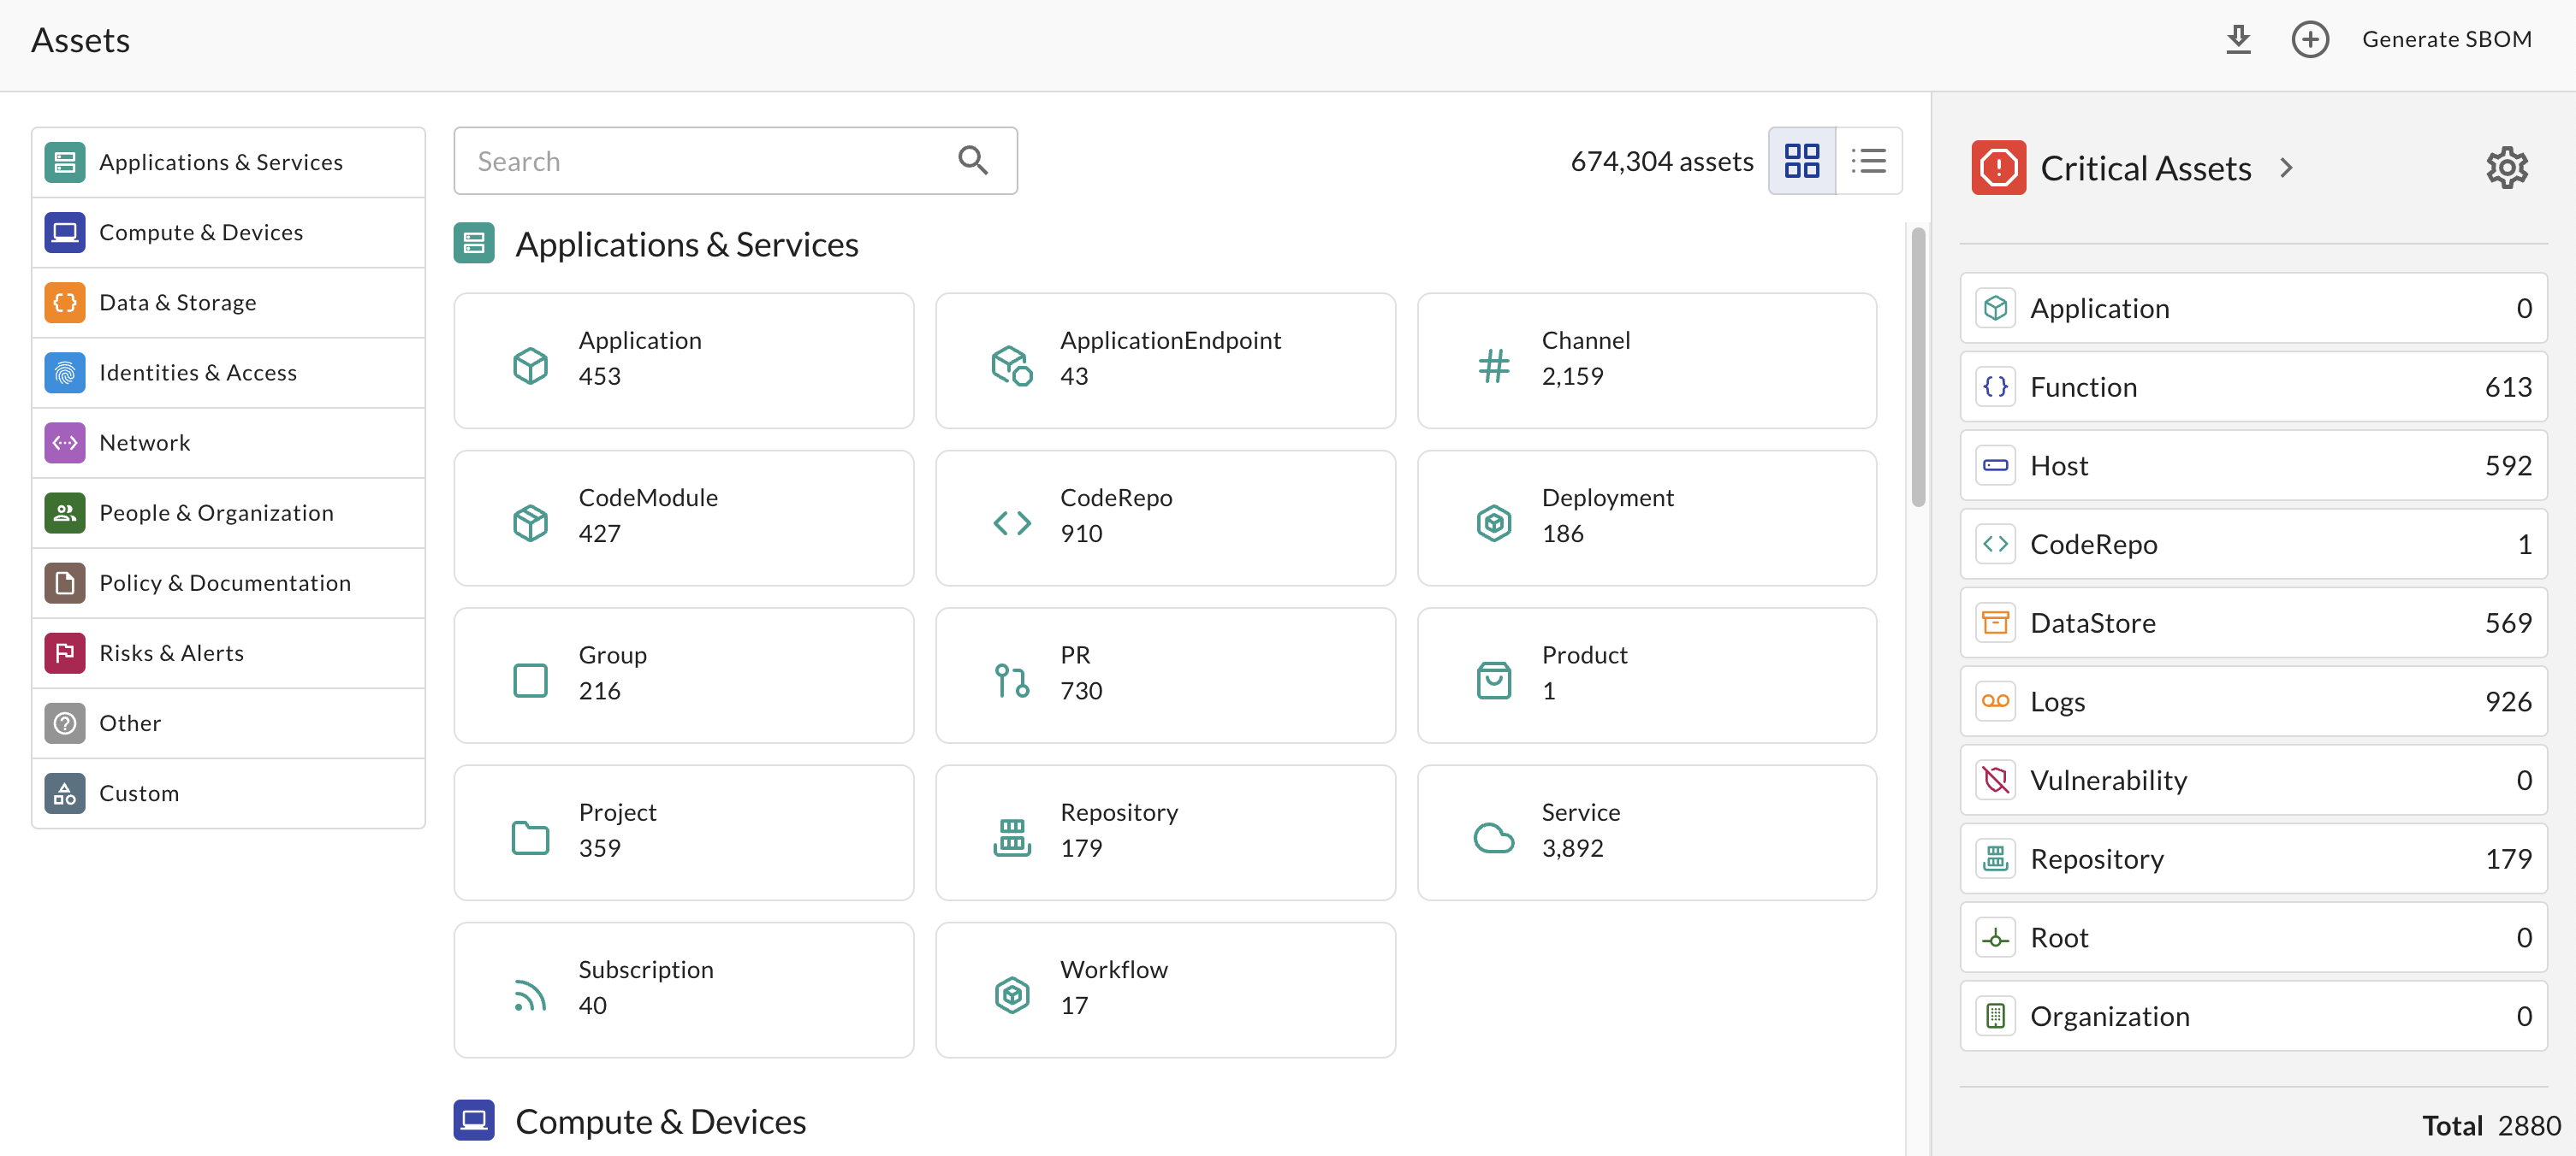
Task: Open Critical Assets Repository row
Action: pyautogui.click(x=2253, y=858)
